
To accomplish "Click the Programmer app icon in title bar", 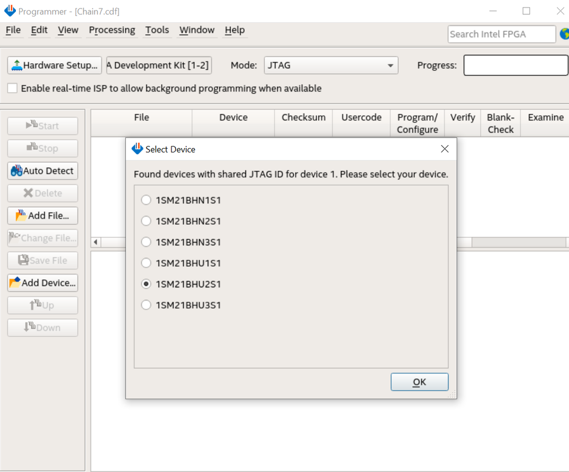I will point(10,11).
